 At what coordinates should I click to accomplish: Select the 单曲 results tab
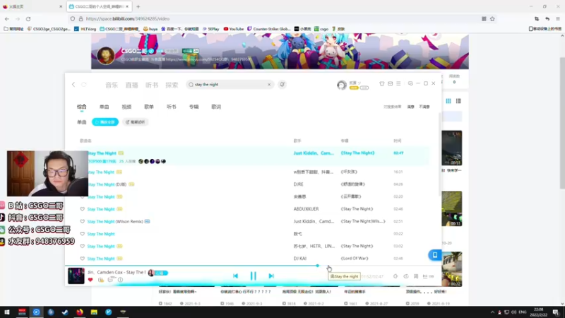[104, 107]
